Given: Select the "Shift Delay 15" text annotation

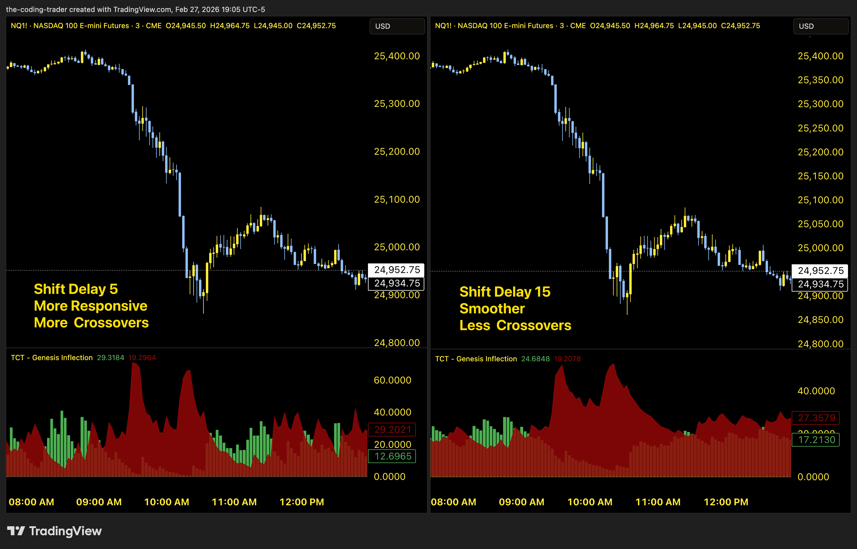Looking at the screenshot, I should click(x=505, y=292).
